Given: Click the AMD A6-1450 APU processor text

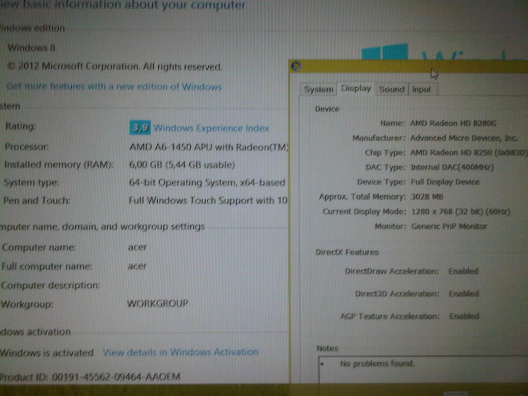Looking at the screenshot, I should pyautogui.click(x=209, y=147).
